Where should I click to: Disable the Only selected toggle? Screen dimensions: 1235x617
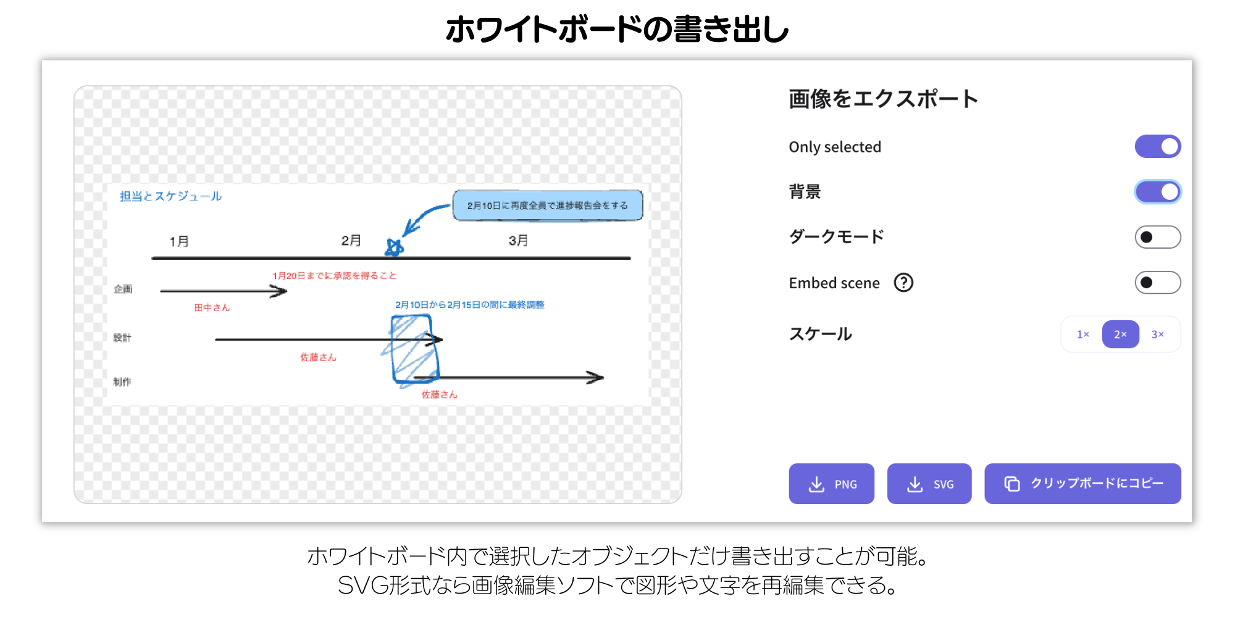(1157, 146)
